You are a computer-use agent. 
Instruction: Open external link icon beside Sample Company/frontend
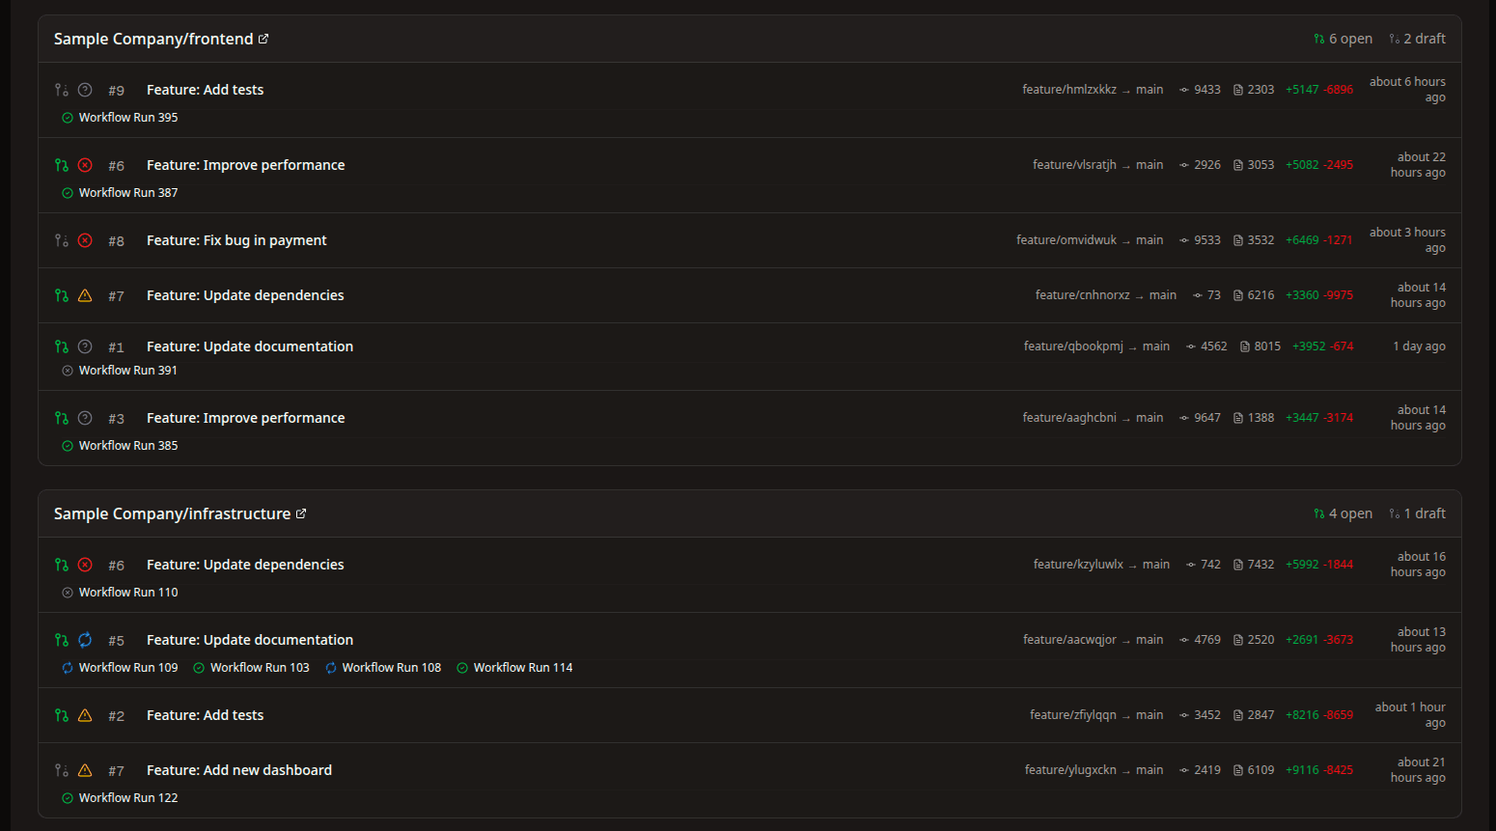tap(263, 39)
